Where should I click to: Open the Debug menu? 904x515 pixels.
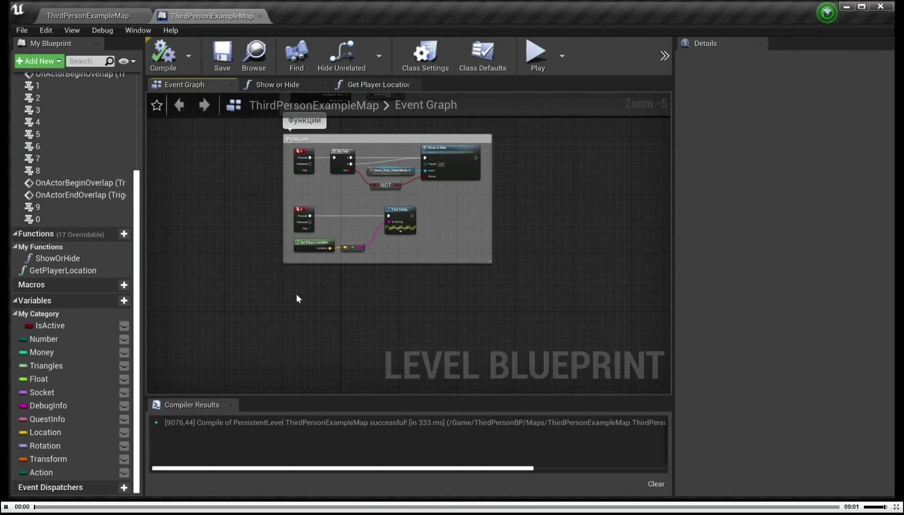point(102,30)
